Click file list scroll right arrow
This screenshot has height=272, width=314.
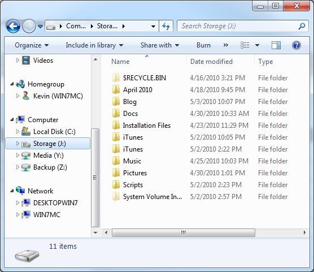coord(304,232)
